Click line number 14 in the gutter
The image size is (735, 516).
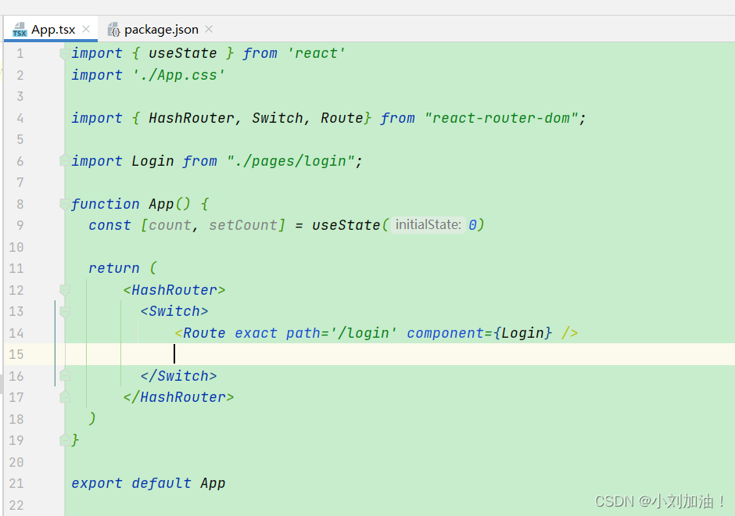16,333
